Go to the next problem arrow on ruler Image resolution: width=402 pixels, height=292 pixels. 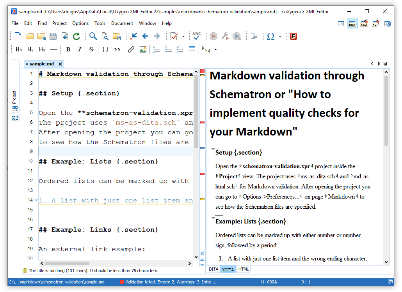tap(202, 265)
